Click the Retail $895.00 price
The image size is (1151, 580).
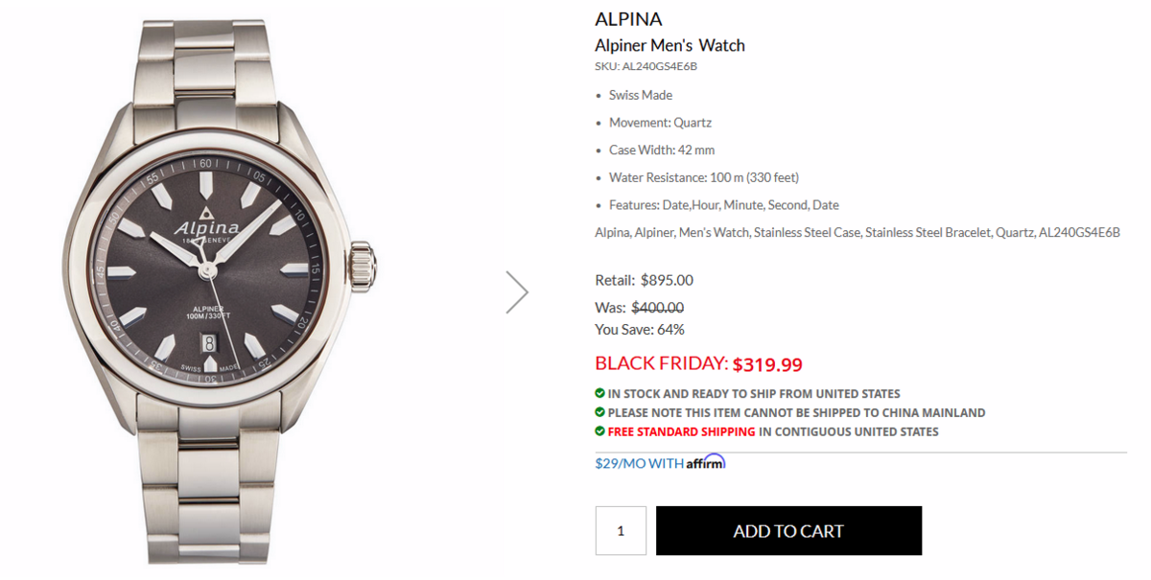pyautogui.click(x=667, y=280)
